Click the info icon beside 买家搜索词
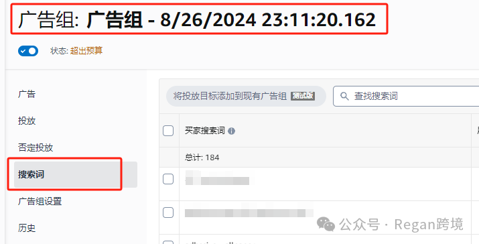The width and height of the screenshot is (479, 244). (232, 131)
